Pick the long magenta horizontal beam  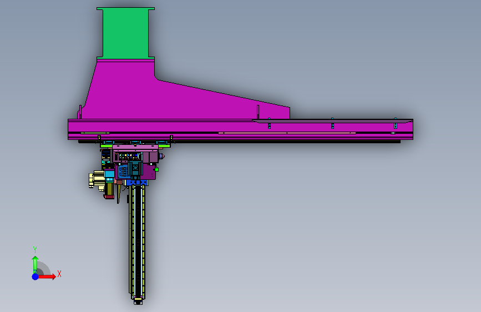click(x=240, y=129)
